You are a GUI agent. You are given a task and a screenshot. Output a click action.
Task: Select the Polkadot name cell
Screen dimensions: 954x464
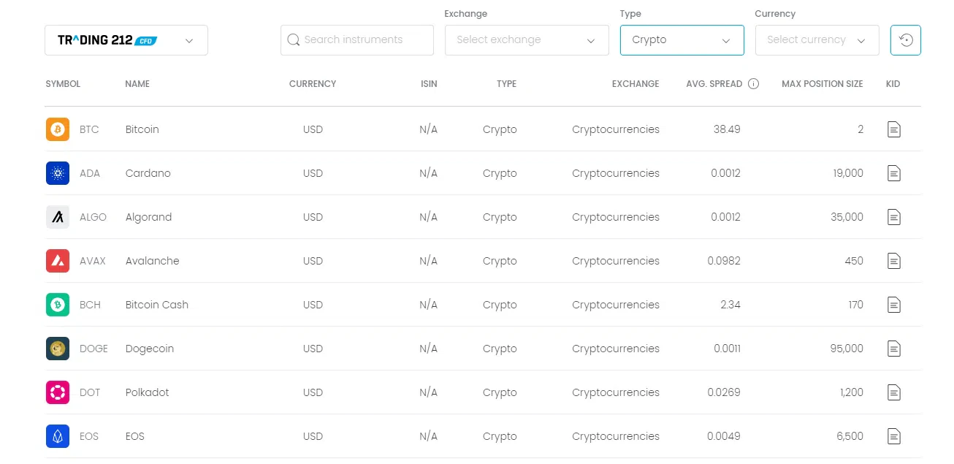[147, 392]
